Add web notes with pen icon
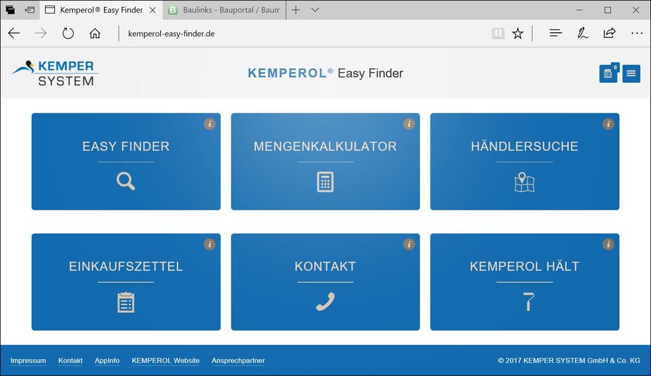Screen dimensions: 651x376 click(582, 33)
